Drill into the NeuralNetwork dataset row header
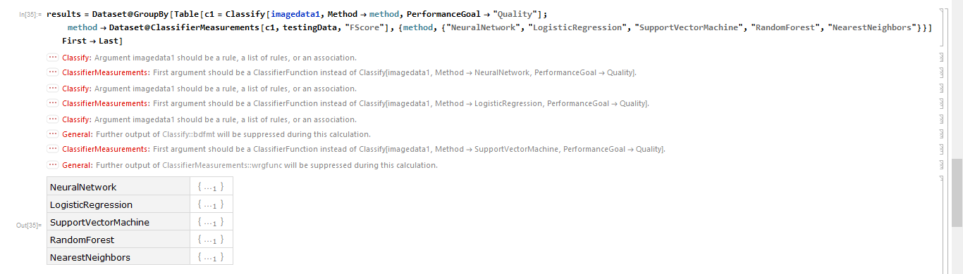The width and height of the screenshot is (963, 274). click(83, 188)
